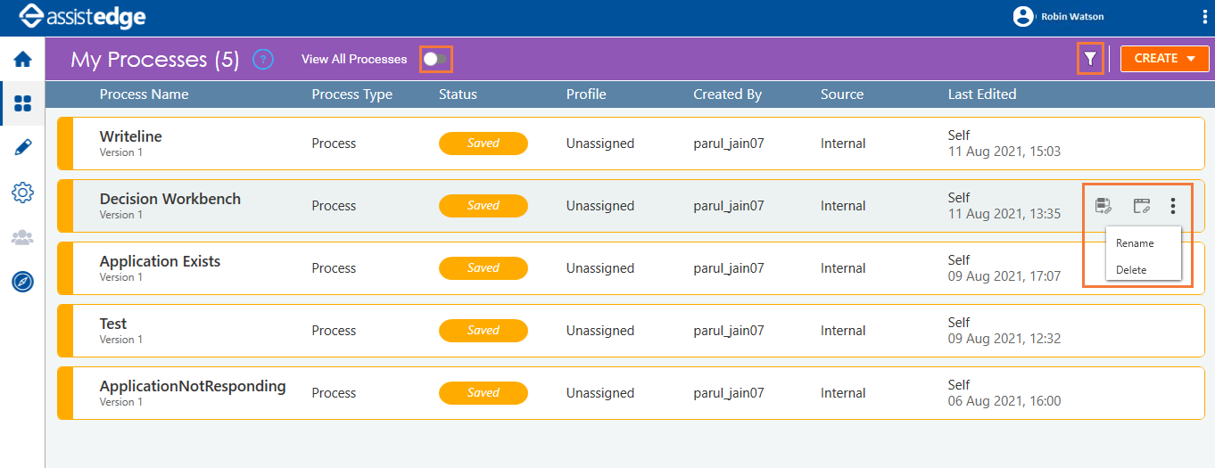1215x468 pixels.
Task: Choose Delete from the context menu
Action: (1131, 270)
